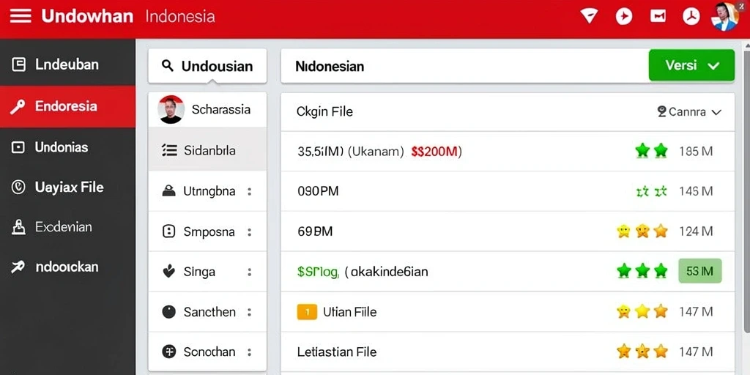Open the hamburger menu icon
This screenshot has height=375, width=750.
pyautogui.click(x=21, y=16)
